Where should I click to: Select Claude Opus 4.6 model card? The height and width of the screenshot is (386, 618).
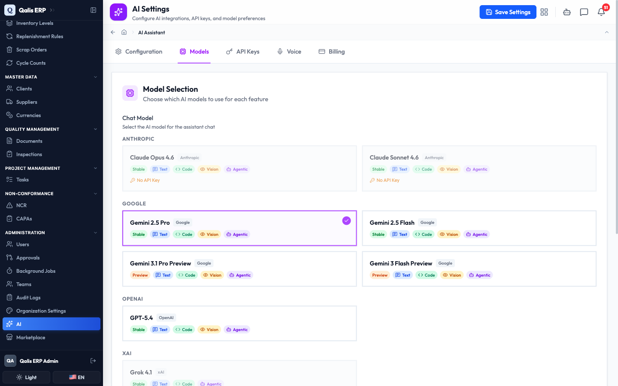coord(239,169)
